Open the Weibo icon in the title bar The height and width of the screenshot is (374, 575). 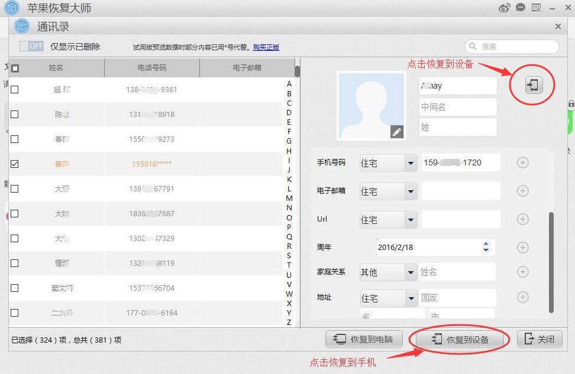pos(504,8)
